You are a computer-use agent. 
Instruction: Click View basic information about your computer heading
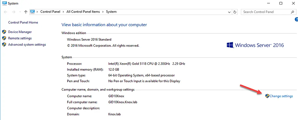104,25
